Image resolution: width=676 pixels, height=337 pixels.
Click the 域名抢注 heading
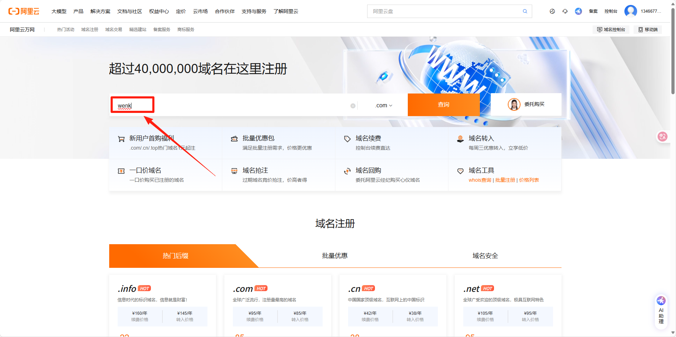click(x=255, y=170)
